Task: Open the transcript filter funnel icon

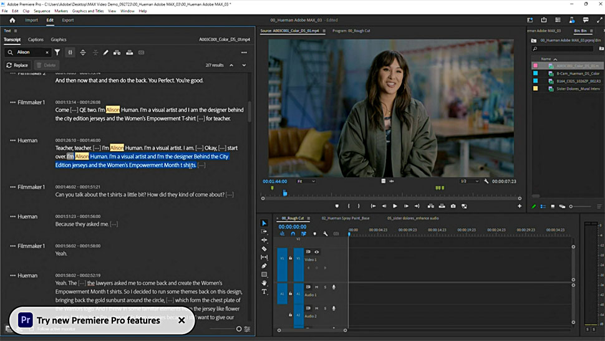Action: pos(57,52)
